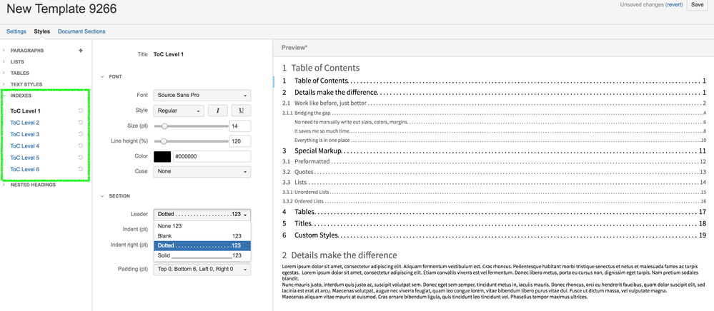The image size is (714, 311).
Task: Open the font Style Regular dropdown
Action: [x=179, y=111]
